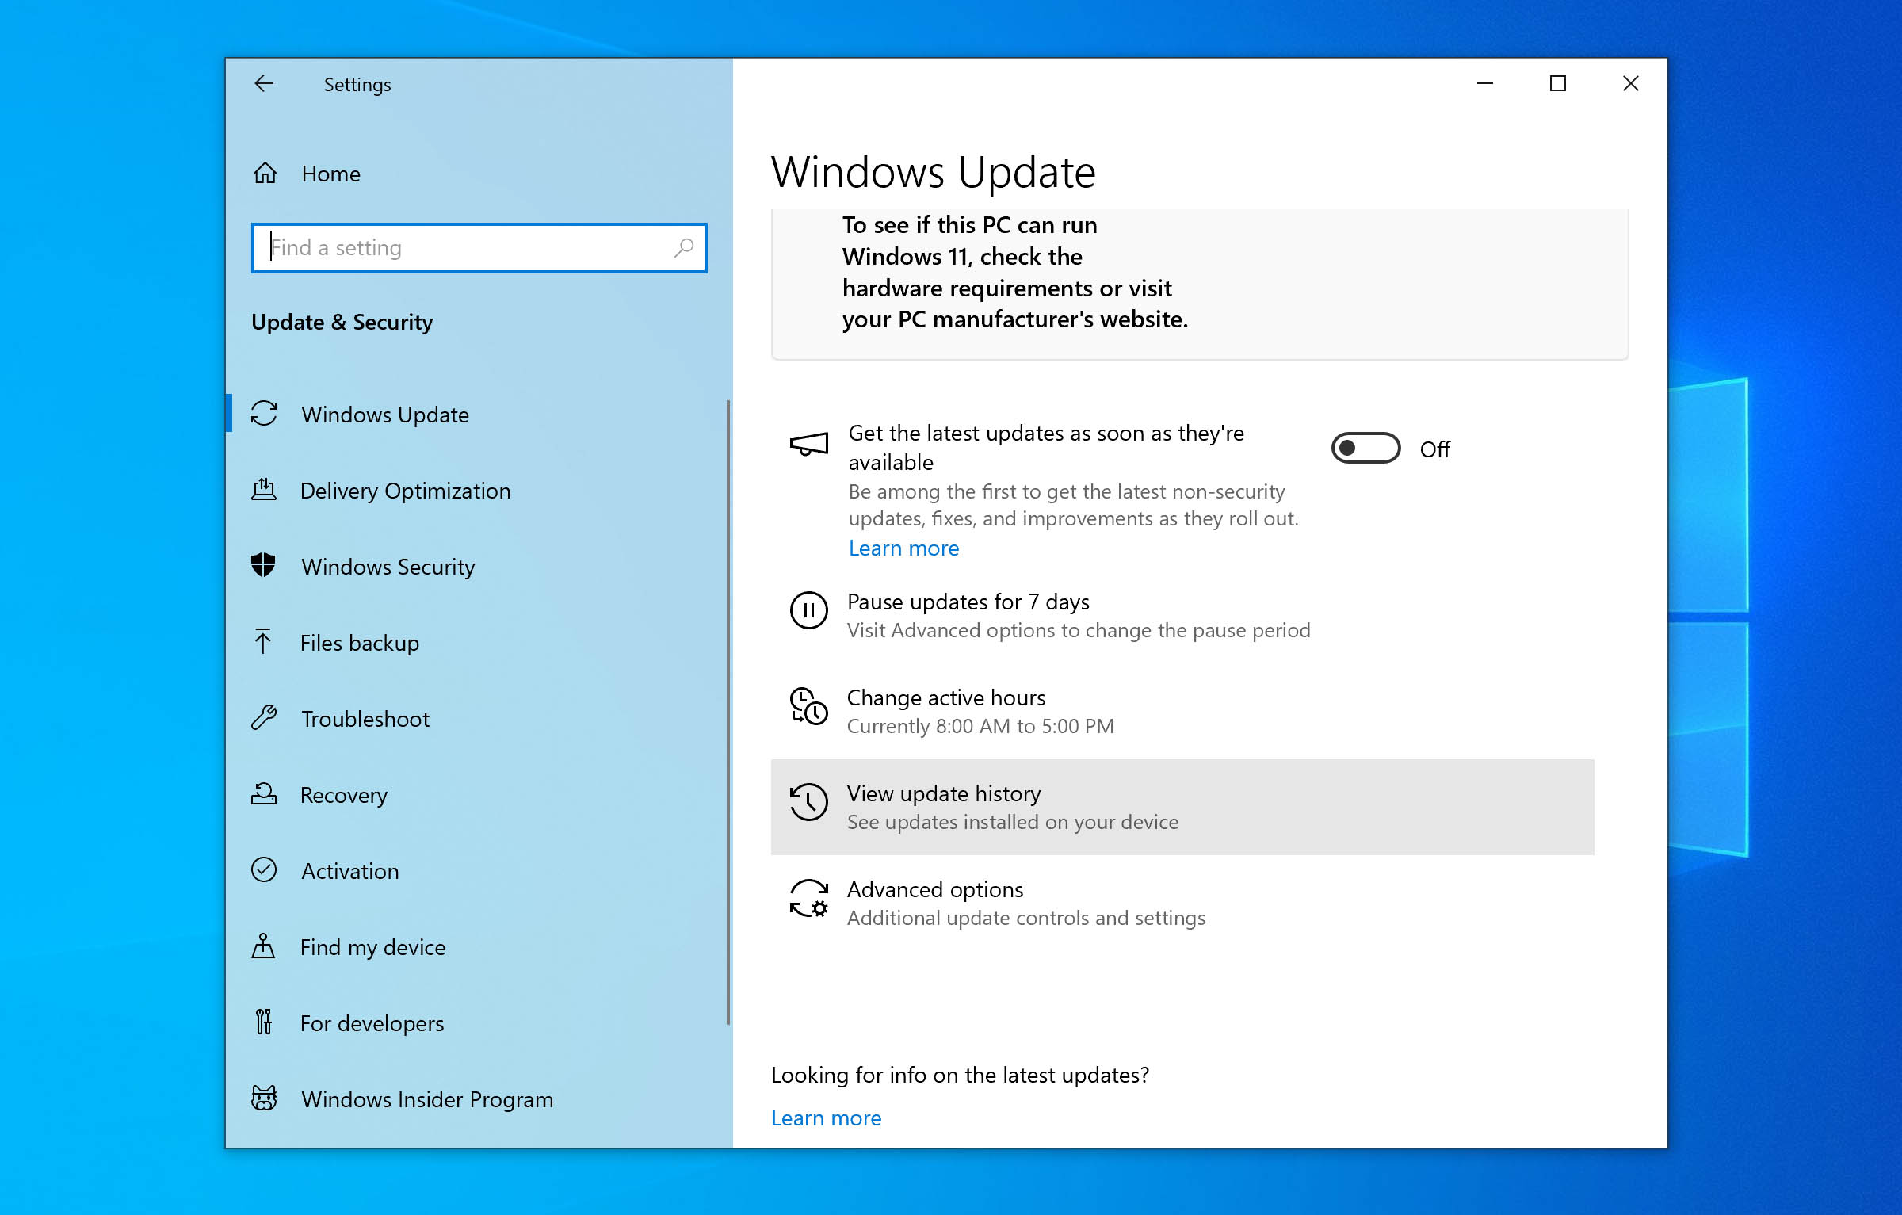
Task: Open For developers settings
Action: (479, 1023)
